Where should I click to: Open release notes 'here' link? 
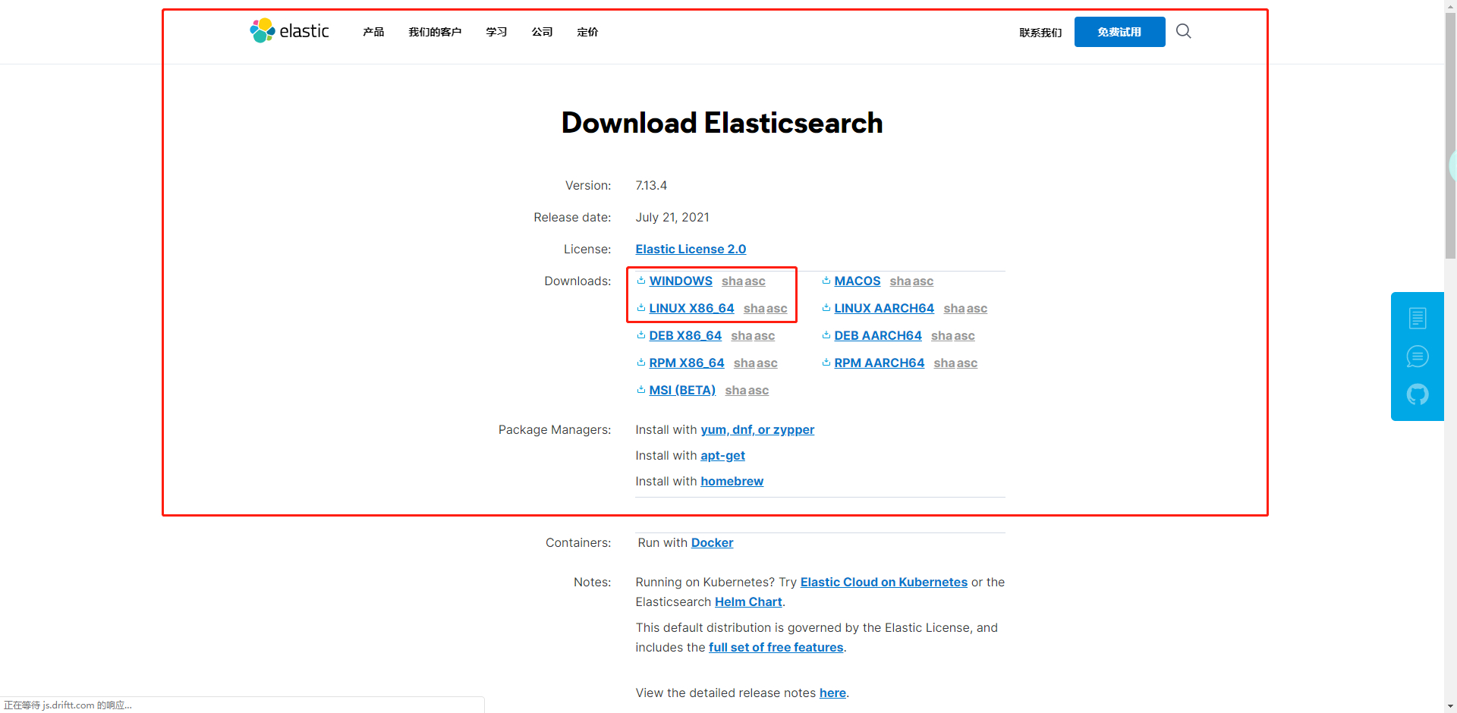[832, 693]
